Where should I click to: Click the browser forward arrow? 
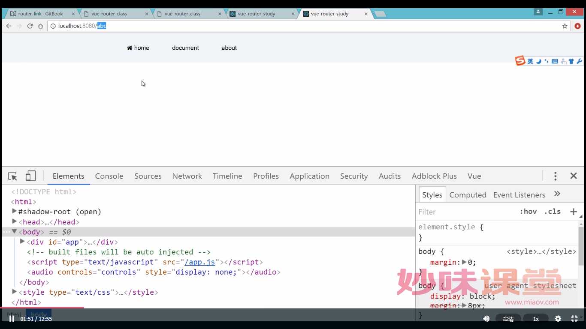pos(19,26)
